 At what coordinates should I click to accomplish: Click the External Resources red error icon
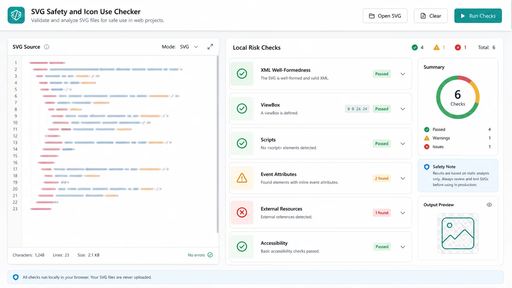[242, 212]
